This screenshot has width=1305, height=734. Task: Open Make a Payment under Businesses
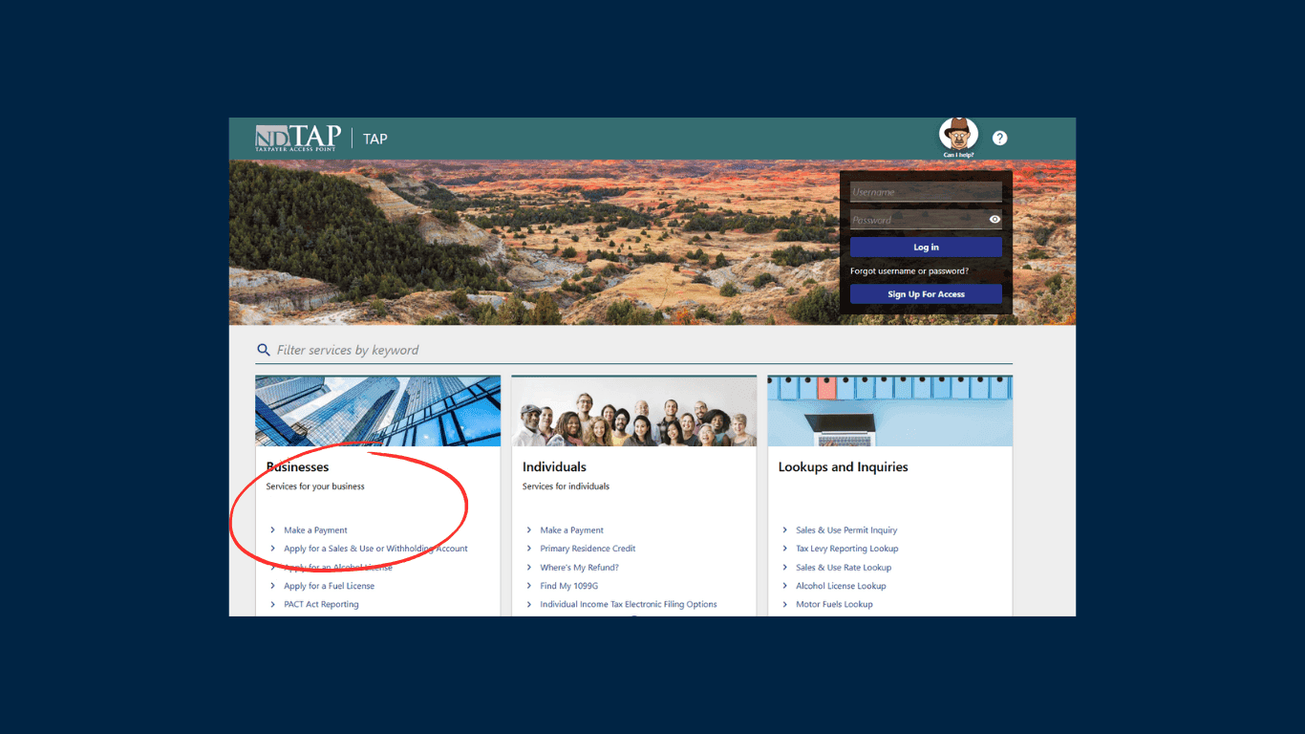(315, 530)
